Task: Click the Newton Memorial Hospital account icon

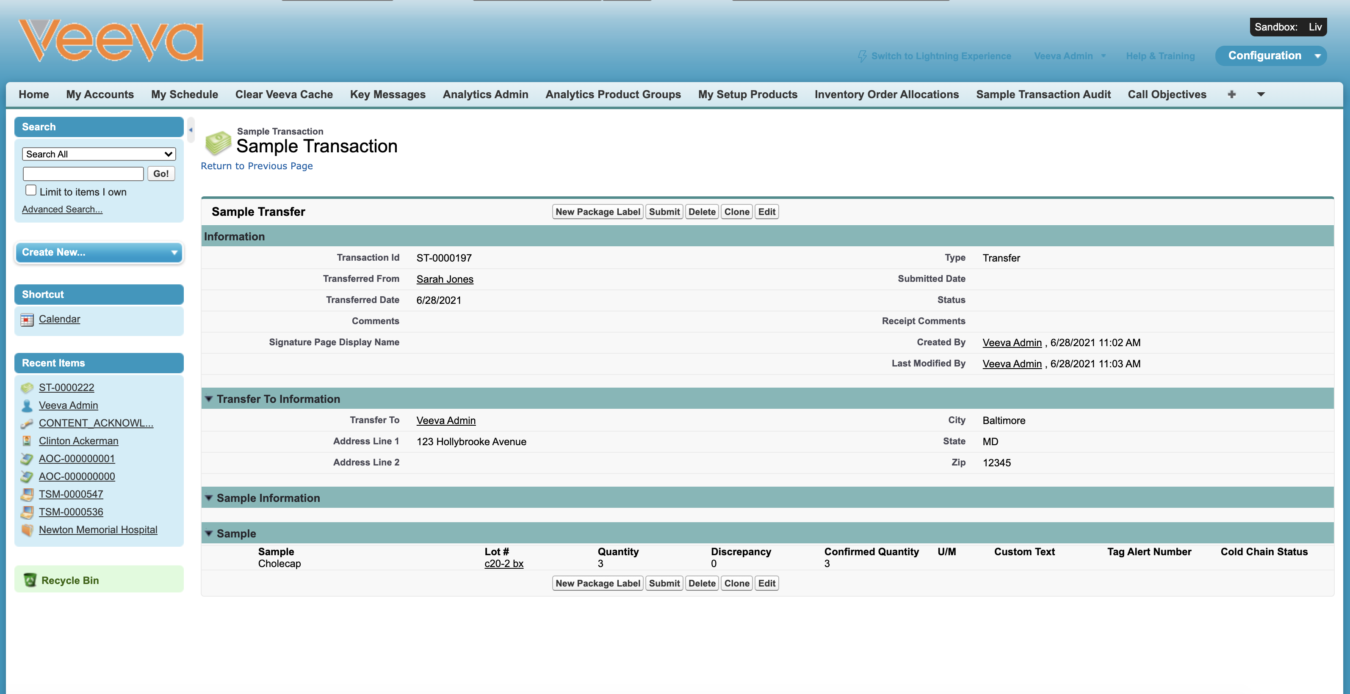Action: [x=27, y=530]
